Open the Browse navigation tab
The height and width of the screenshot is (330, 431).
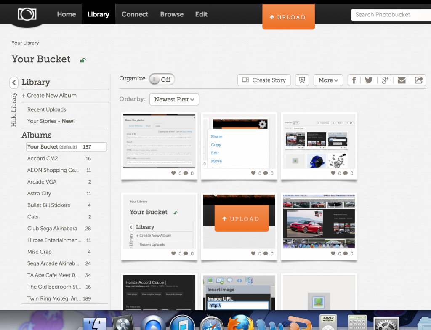click(172, 14)
